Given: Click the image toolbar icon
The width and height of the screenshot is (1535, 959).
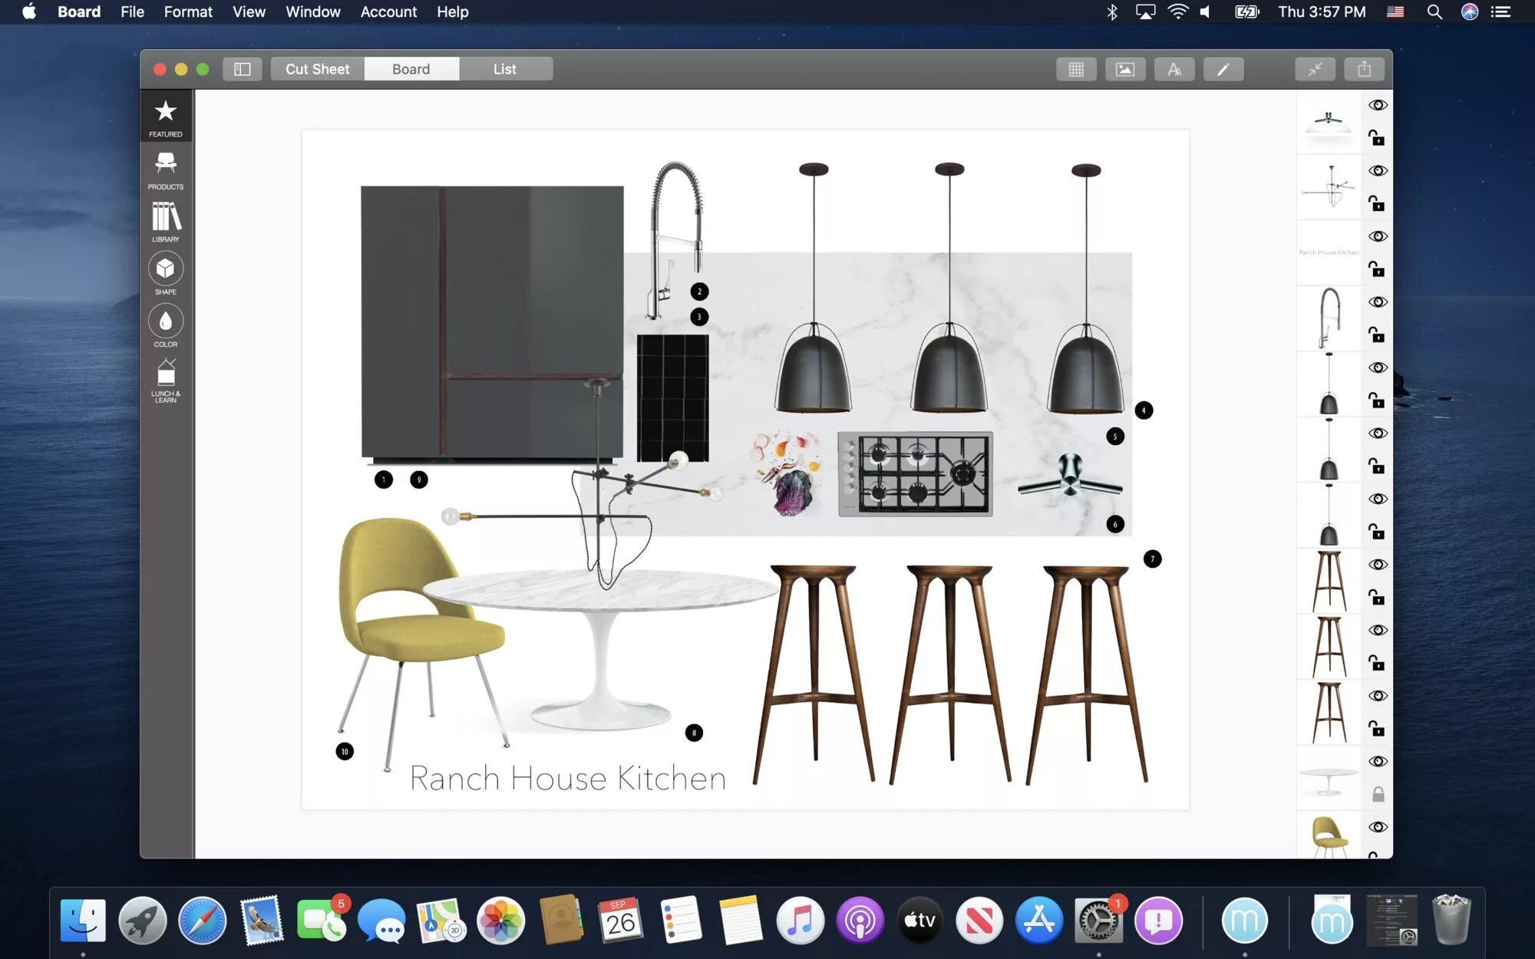Looking at the screenshot, I should click(1124, 69).
